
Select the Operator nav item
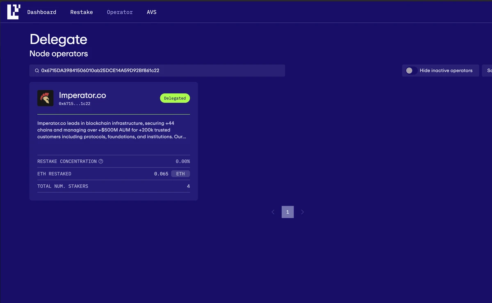[120, 12]
